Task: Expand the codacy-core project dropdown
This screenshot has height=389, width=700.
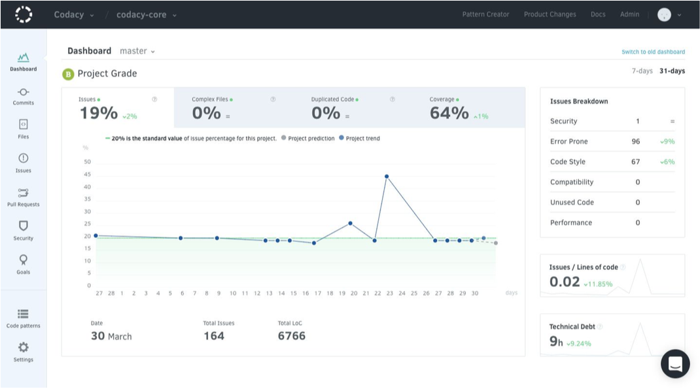Action: 147,14
